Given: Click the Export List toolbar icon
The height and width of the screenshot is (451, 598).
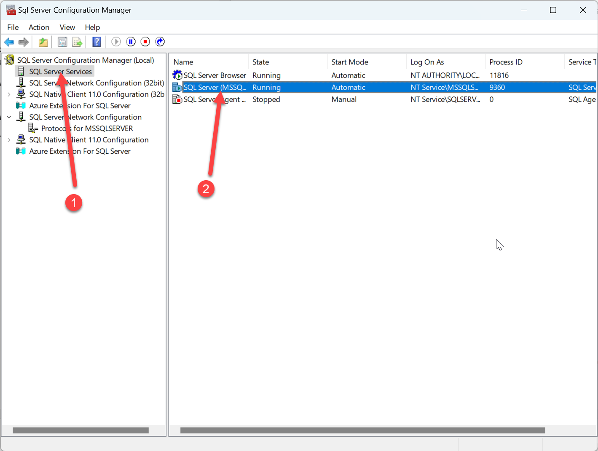Looking at the screenshot, I should click(77, 42).
